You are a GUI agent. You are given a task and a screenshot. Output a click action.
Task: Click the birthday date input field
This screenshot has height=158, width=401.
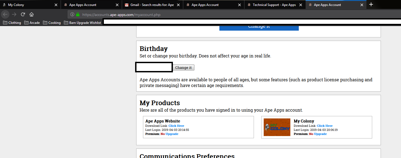(154, 67)
